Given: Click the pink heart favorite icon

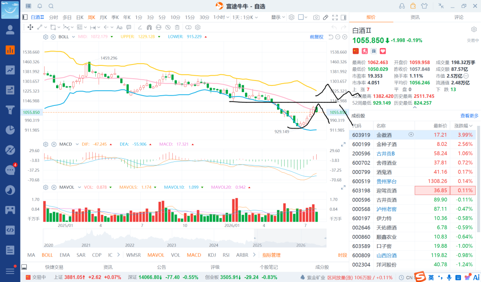Looking at the screenshot, I should click(383, 51).
